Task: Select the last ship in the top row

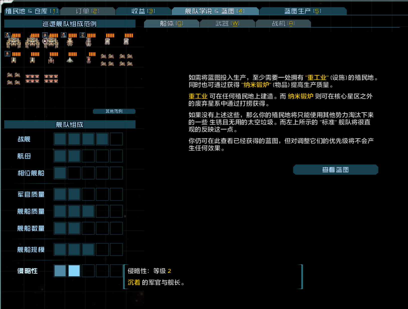Action: point(126,41)
